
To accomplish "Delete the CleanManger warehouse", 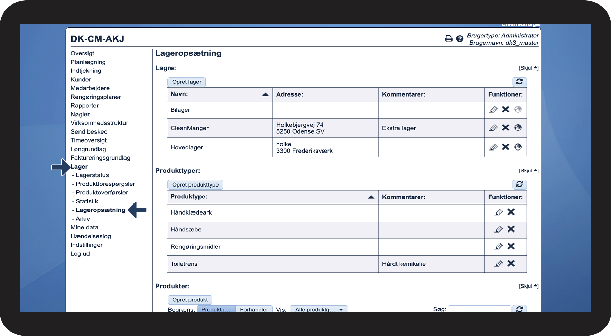I will tap(506, 128).
